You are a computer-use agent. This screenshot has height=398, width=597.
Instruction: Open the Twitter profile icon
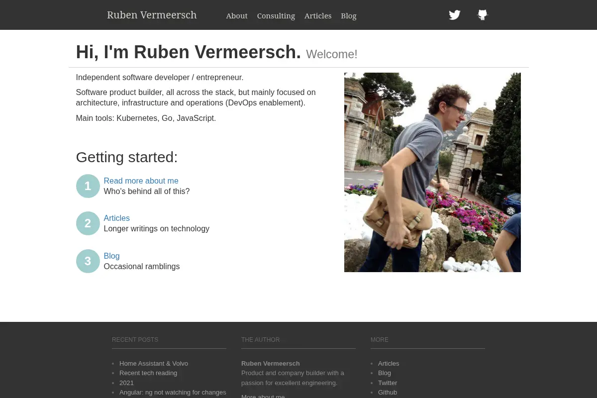pos(455,15)
